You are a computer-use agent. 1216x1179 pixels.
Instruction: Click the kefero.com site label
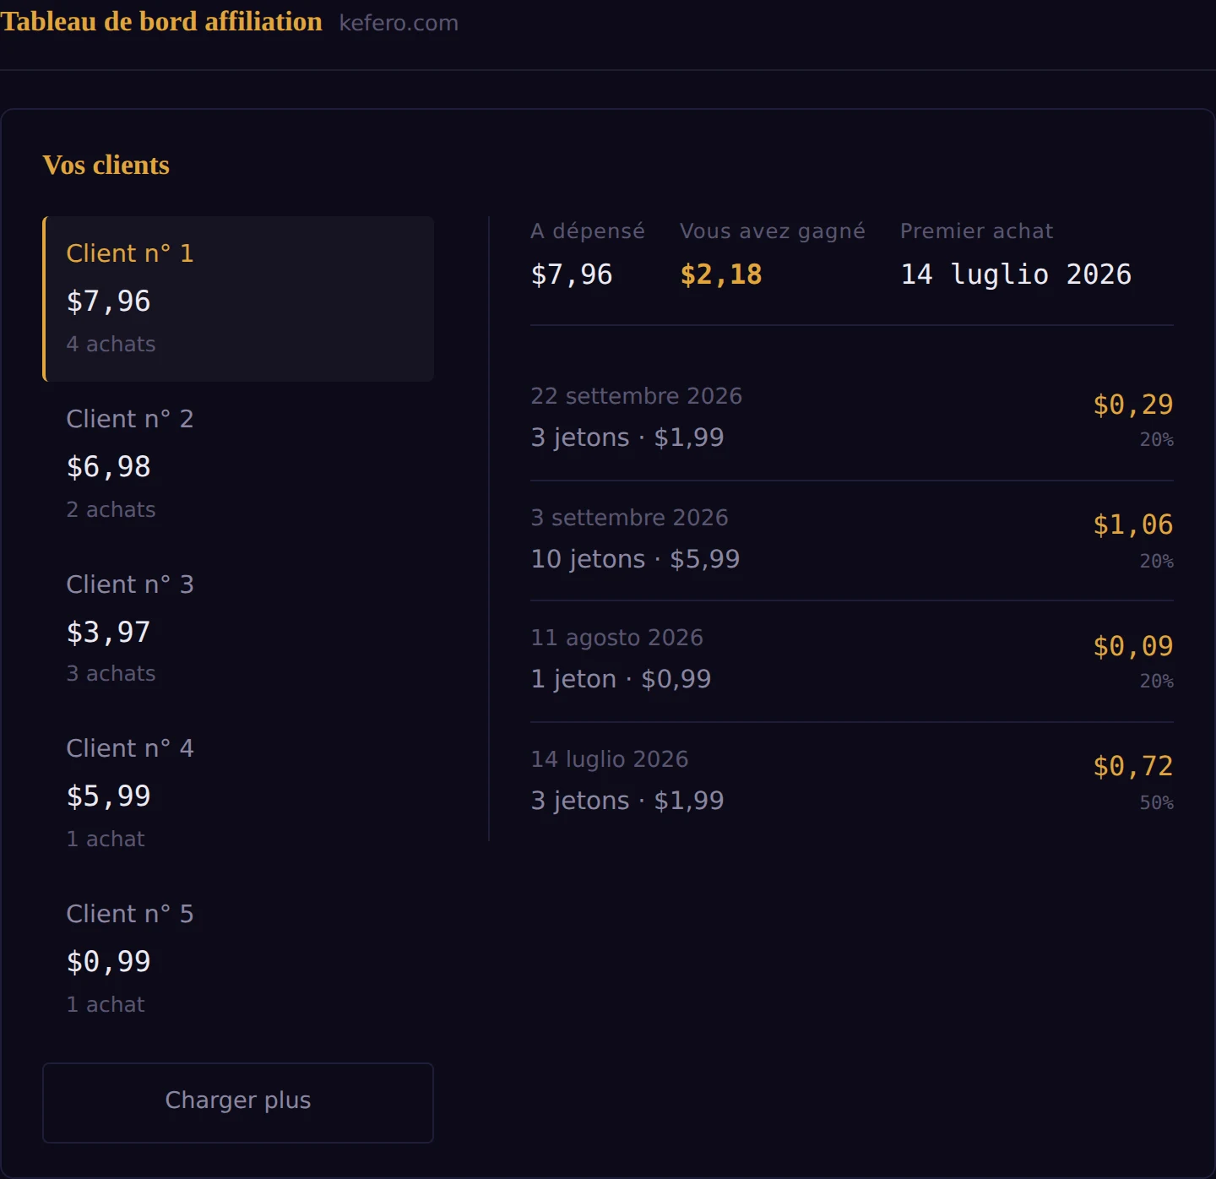pyautogui.click(x=399, y=23)
